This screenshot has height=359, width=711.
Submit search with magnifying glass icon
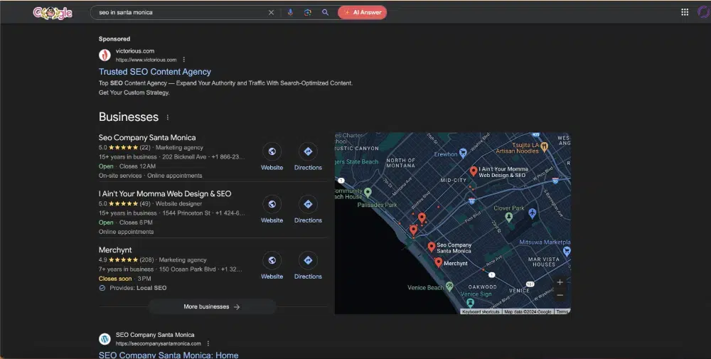[325, 13]
